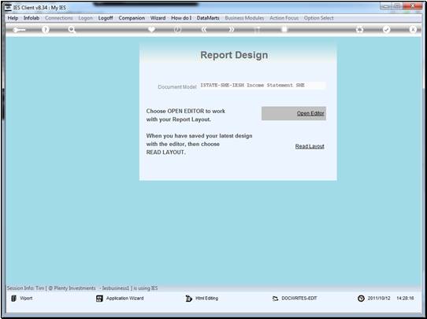Click the checkmark submit icon

coord(386,30)
